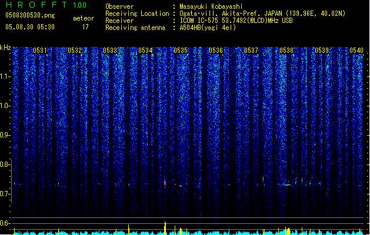Click the 0.8 kHz axis tick label
Image resolution: width=370 pixels, height=235 pixels.
[x=5, y=164]
